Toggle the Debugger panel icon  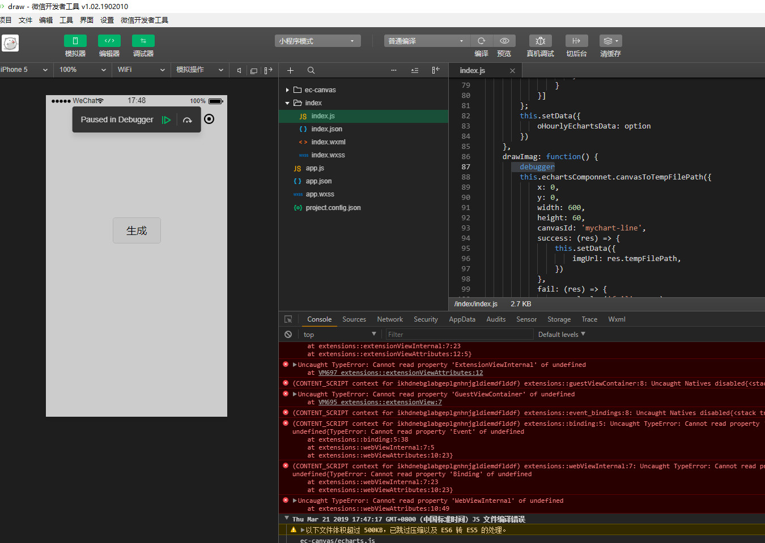[x=143, y=41]
